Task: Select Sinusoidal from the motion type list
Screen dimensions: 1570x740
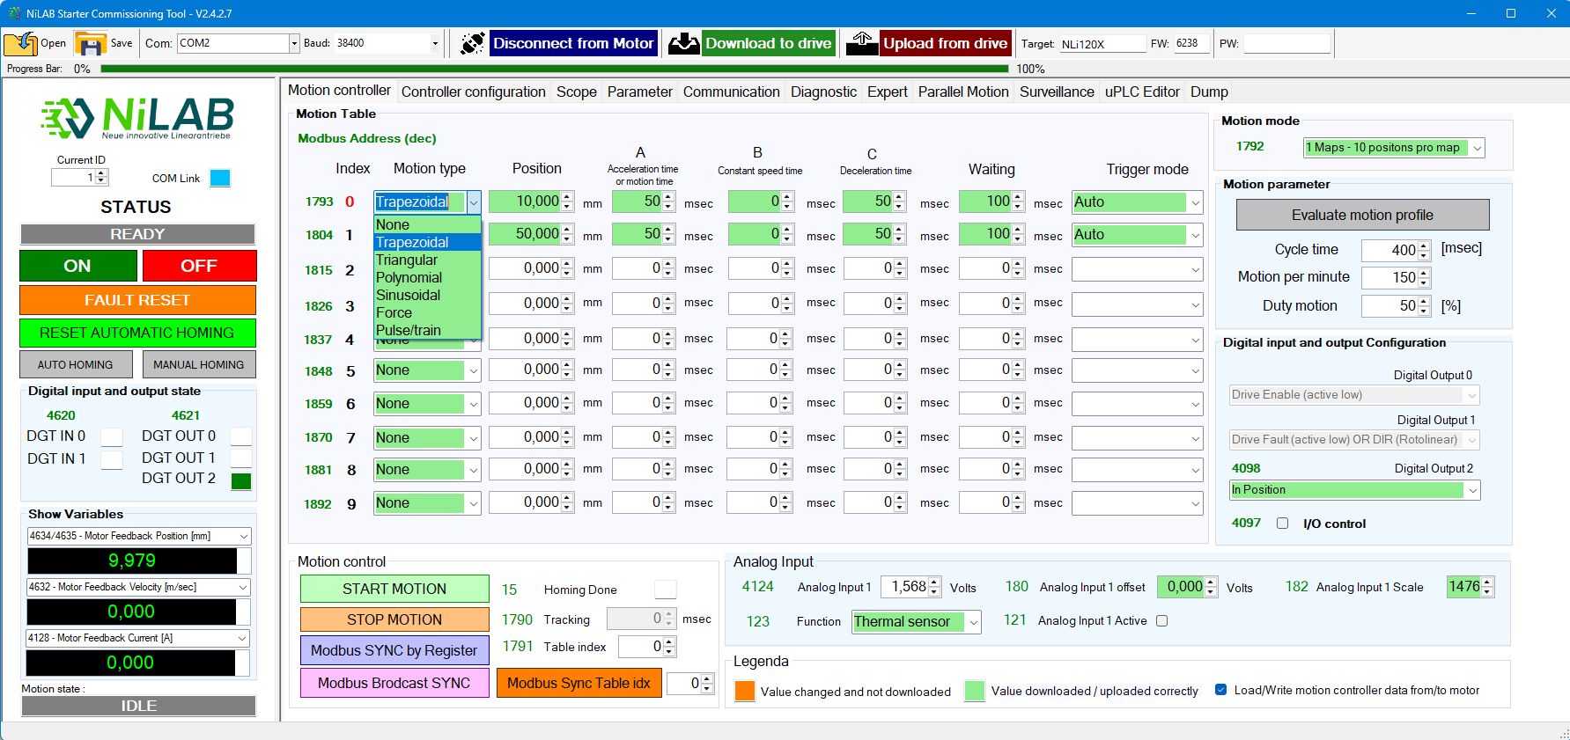Action: coord(409,295)
